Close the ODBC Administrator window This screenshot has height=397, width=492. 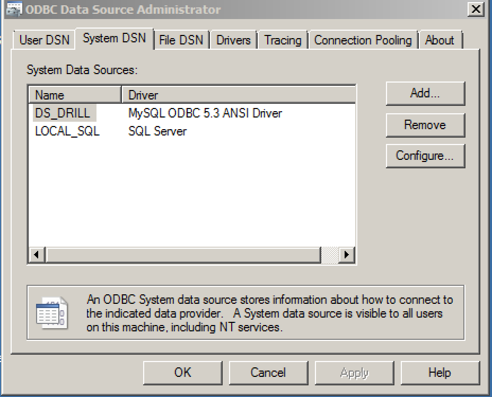click(476, 9)
